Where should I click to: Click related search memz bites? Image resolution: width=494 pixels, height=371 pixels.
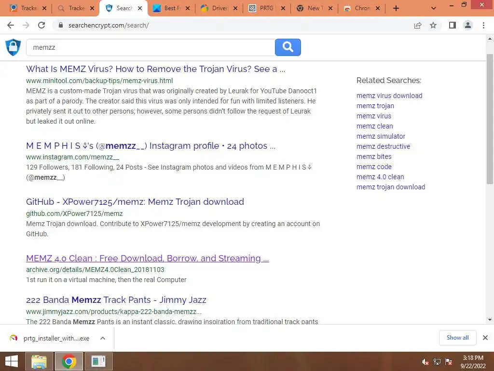(374, 156)
